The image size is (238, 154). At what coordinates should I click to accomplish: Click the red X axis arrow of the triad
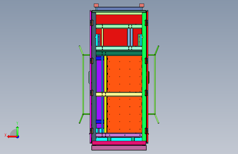pos(12,137)
